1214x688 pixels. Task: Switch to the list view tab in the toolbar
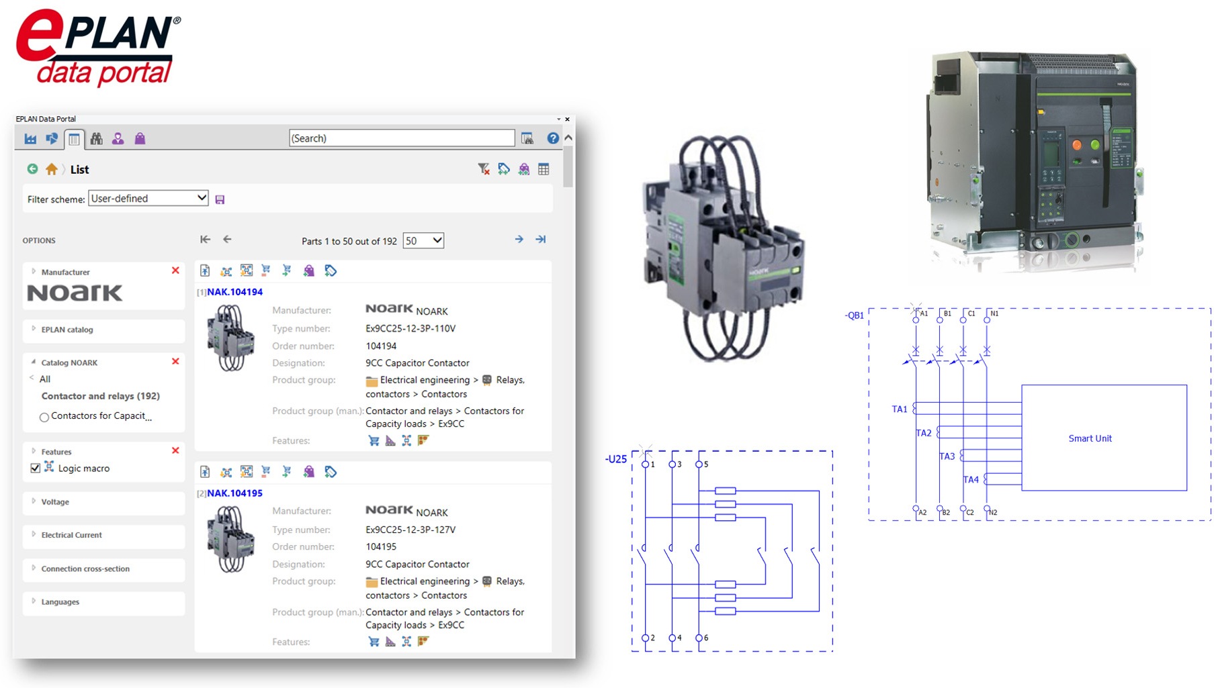click(74, 138)
